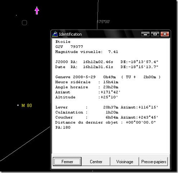This screenshot has width=178, height=173.
Task: Click the Identification title bar text
Action: [x=70, y=34]
